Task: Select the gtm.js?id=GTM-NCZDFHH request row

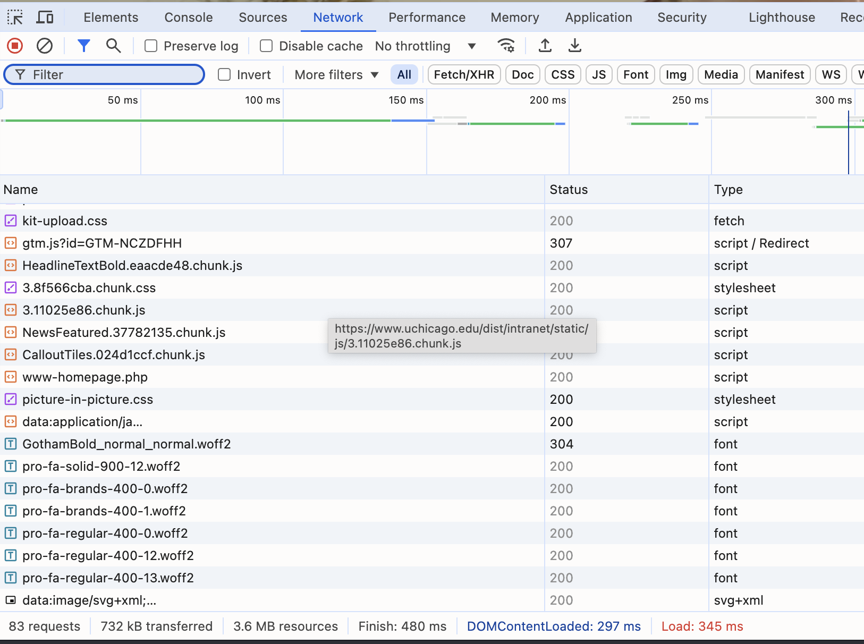Action: tap(102, 243)
